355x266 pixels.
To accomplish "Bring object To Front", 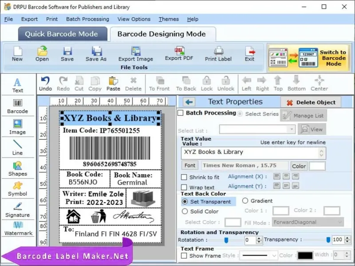I will coord(159,84).
